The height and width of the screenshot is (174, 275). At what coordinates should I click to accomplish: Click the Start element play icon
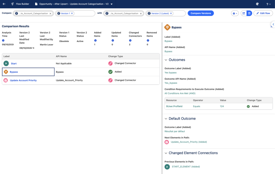tap(6, 63)
